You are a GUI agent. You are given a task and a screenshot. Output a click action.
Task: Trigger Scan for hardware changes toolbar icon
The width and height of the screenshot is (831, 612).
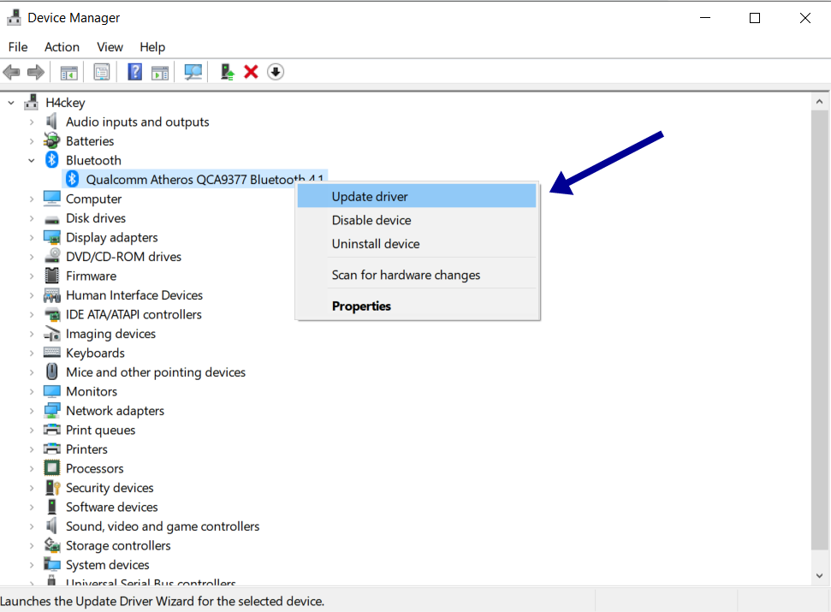click(x=193, y=71)
